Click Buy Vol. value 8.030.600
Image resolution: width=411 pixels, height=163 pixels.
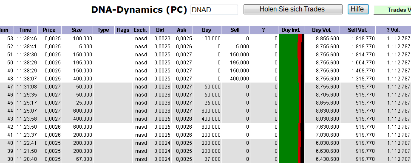point(327,119)
